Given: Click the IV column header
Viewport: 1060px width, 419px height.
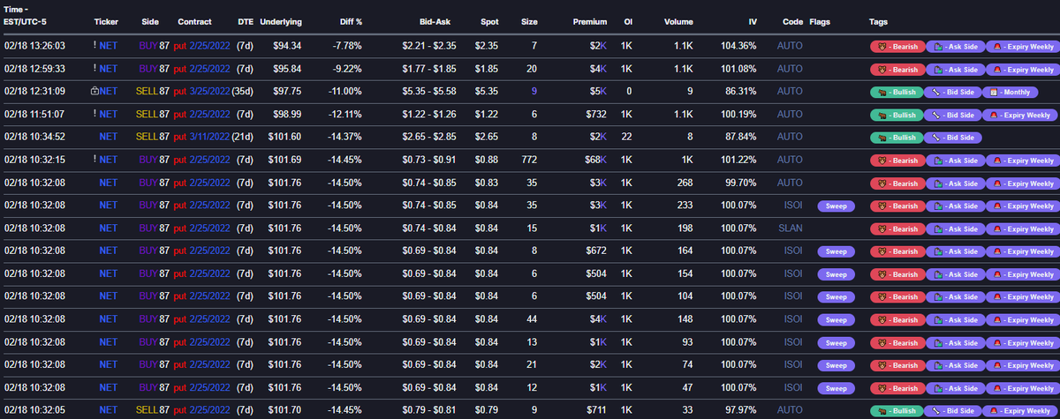Looking at the screenshot, I should (x=752, y=20).
